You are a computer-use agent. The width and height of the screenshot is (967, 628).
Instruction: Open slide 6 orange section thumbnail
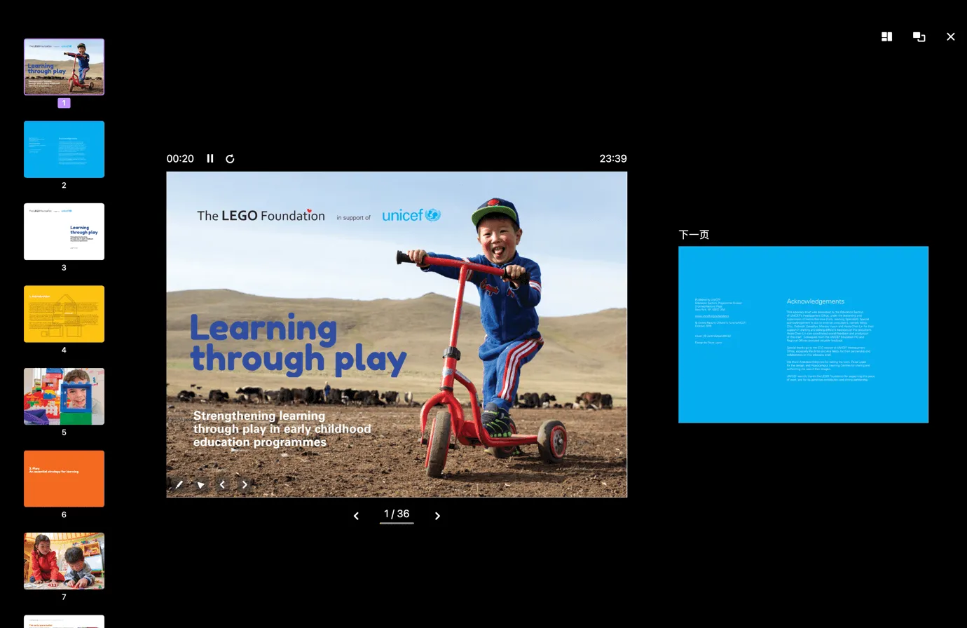(x=64, y=479)
